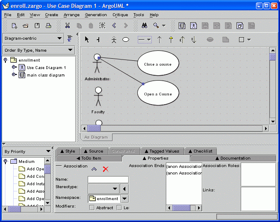Save the project with the floppy icon
The width and height of the screenshot is (280, 222).
(x=37, y=26)
